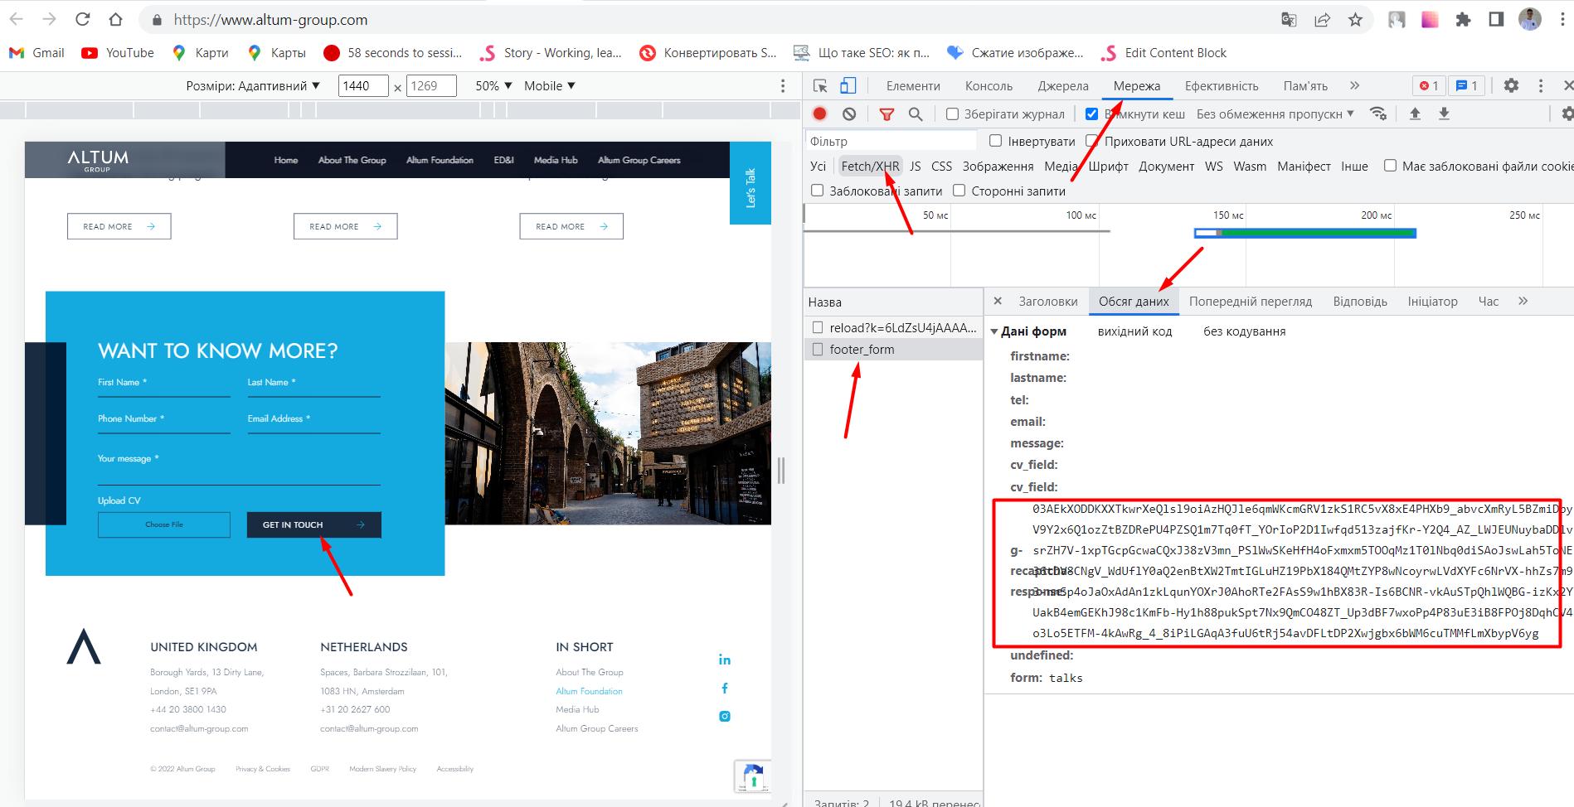1574x807 pixels.
Task: Enable the Зберігати журнал checkbox
Action: 952,114
